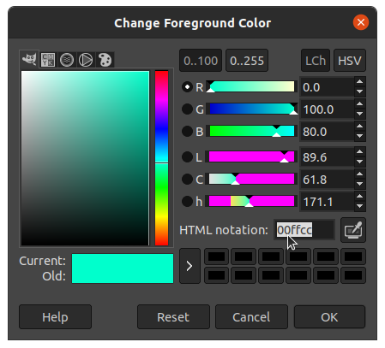Click the h value field showing 171.1
This screenshot has width=385, height=348.
(327, 202)
